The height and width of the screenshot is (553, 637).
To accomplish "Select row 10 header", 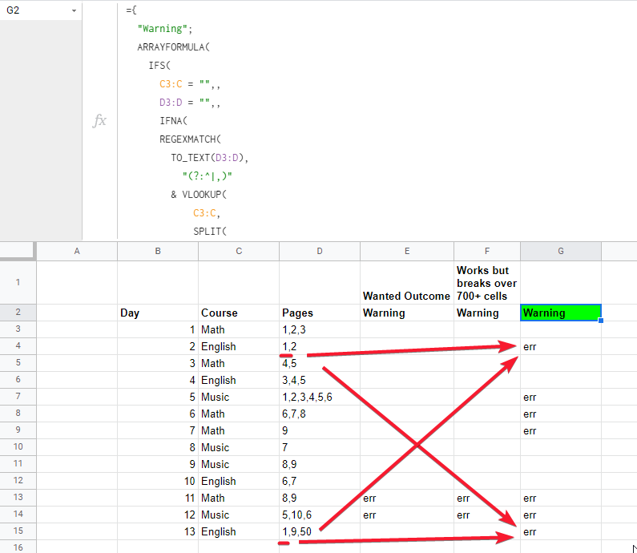I will (18, 447).
